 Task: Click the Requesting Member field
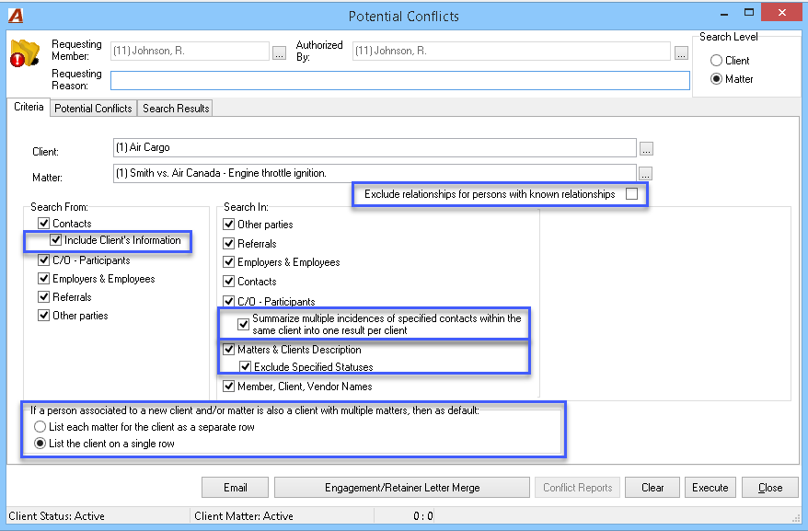(190, 51)
